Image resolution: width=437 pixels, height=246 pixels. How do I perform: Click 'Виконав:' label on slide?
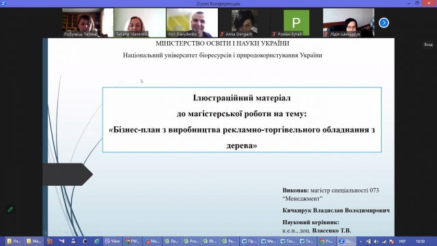coord(296,191)
